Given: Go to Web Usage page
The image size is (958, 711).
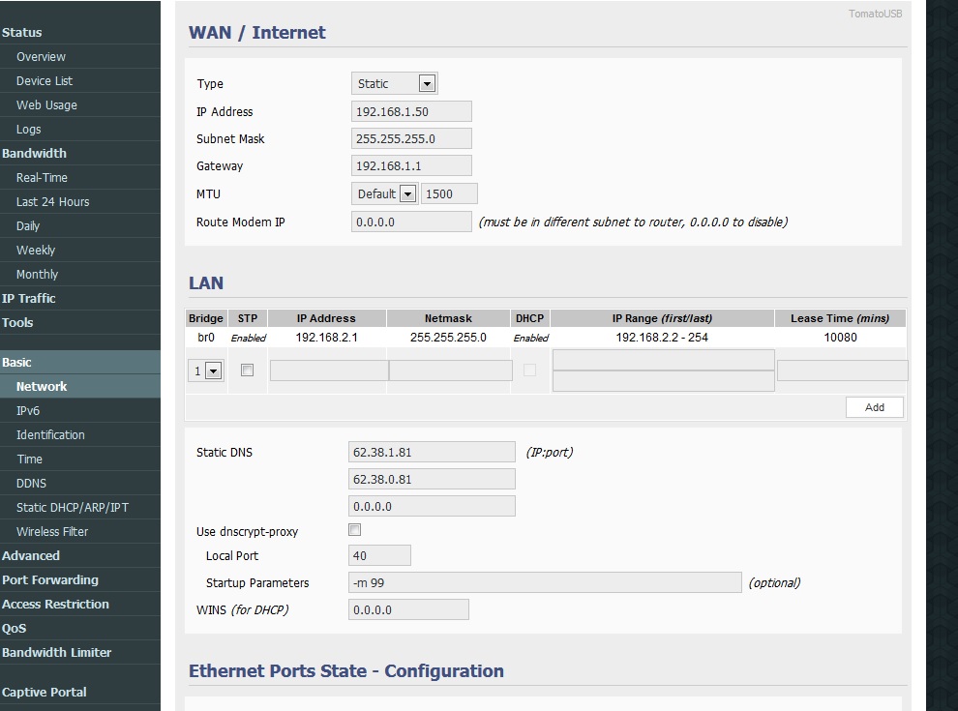Looking at the screenshot, I should (x=46, y=105).
